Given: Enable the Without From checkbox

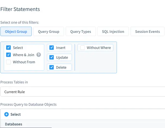Looking at the screenshot, I should [x=8, y=62].
